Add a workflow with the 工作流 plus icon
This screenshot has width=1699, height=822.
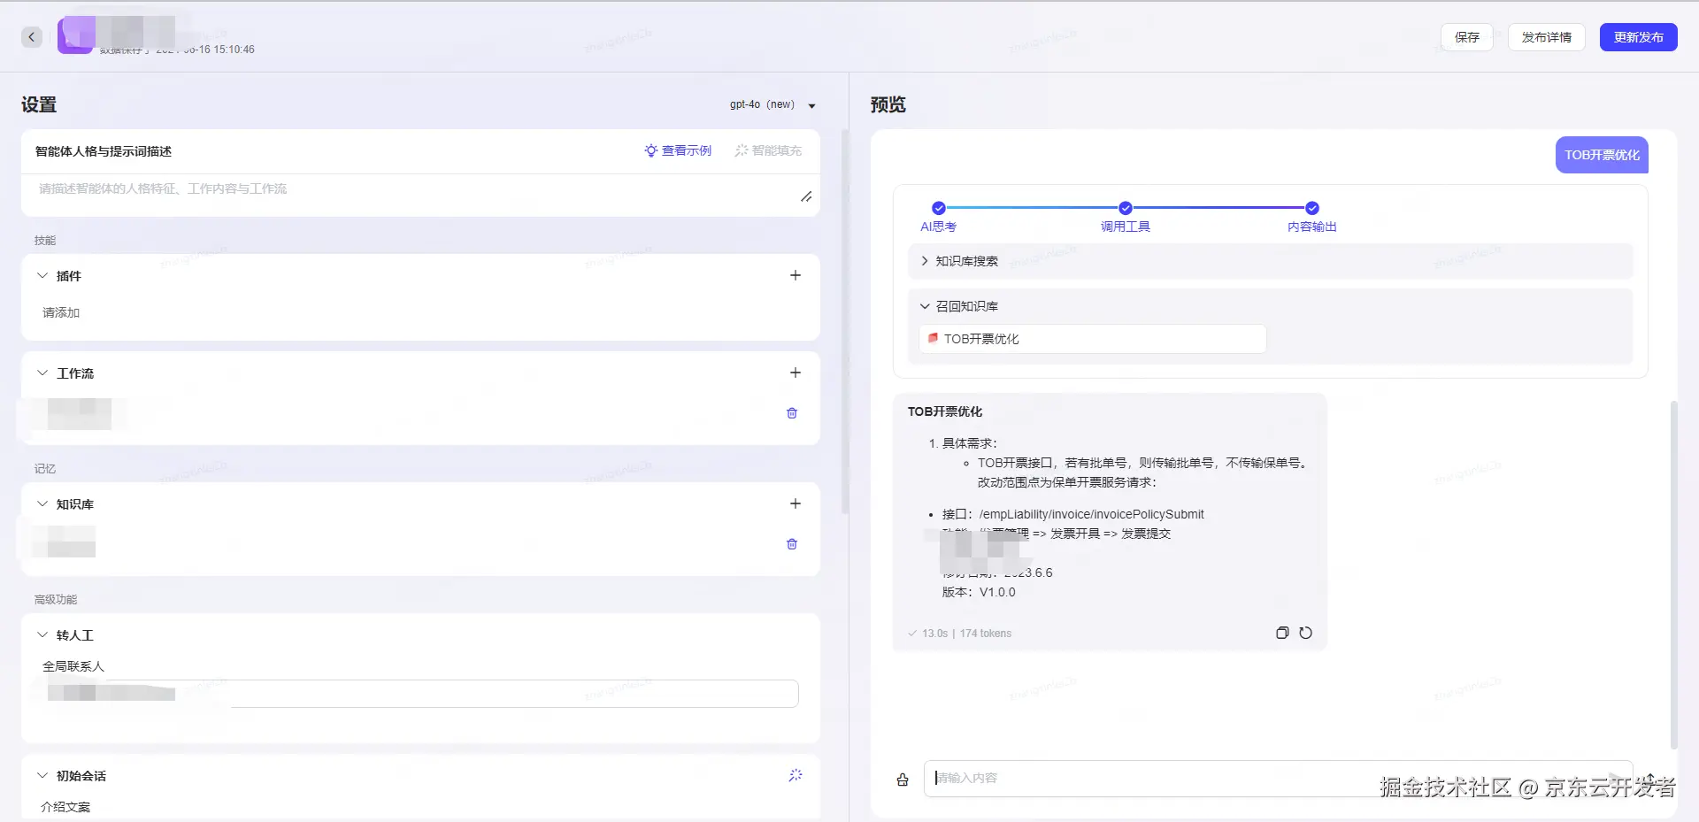click(796, 373)
